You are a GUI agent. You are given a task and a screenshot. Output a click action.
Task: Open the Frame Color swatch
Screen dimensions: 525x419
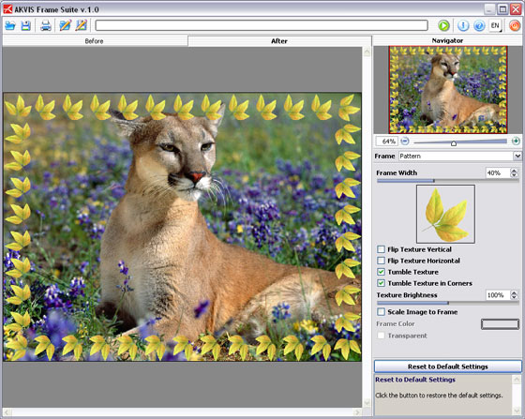[501, 324]
